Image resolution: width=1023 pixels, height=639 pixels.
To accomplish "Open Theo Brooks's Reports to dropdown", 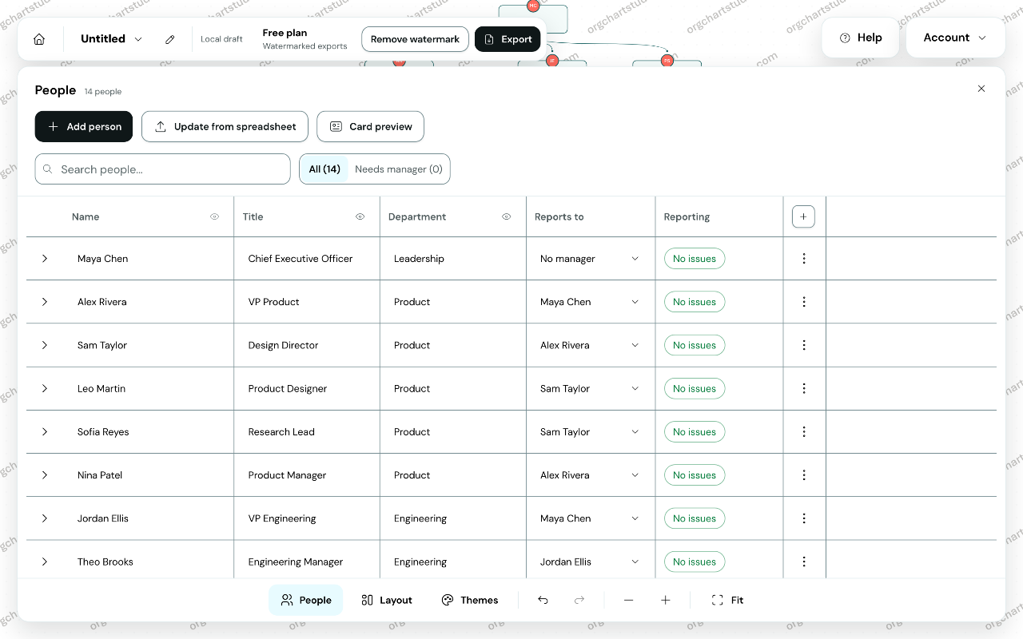I will pos(590,562).
